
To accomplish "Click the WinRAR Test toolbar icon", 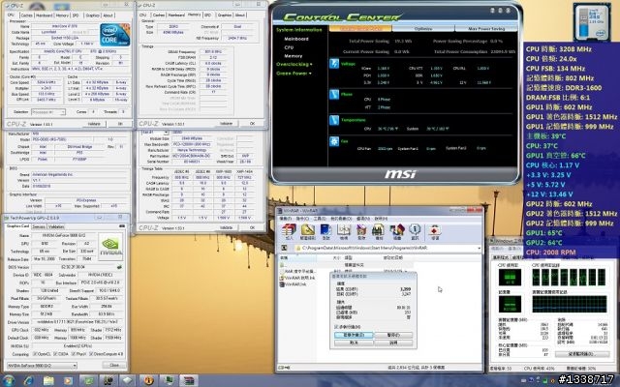I will 325,232.
